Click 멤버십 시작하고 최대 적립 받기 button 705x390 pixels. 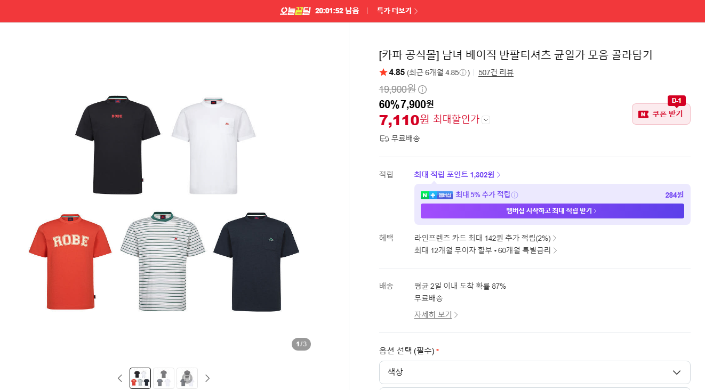552,211
